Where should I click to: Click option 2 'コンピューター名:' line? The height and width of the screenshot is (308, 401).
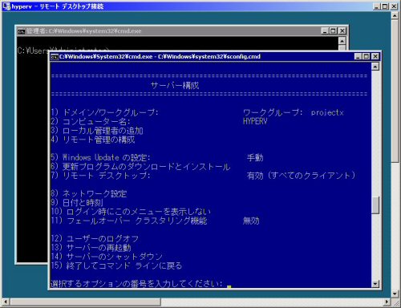91,121
